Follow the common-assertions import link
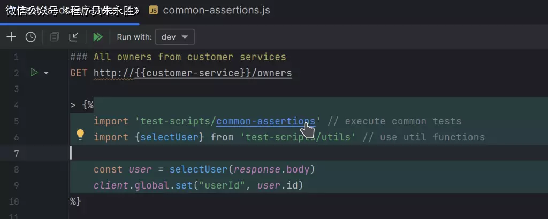The image size is (548, 219). [x=265, y=121]
